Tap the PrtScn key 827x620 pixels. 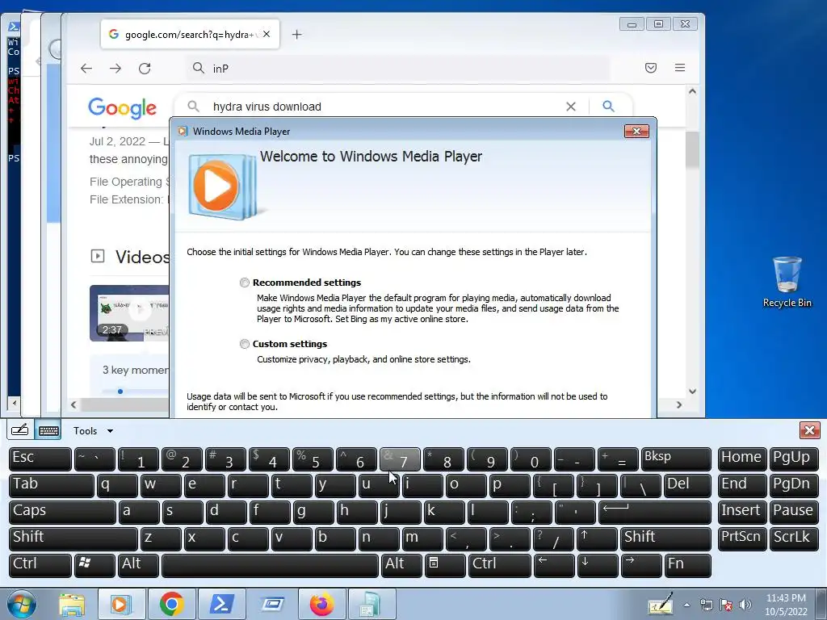(742, 538)
